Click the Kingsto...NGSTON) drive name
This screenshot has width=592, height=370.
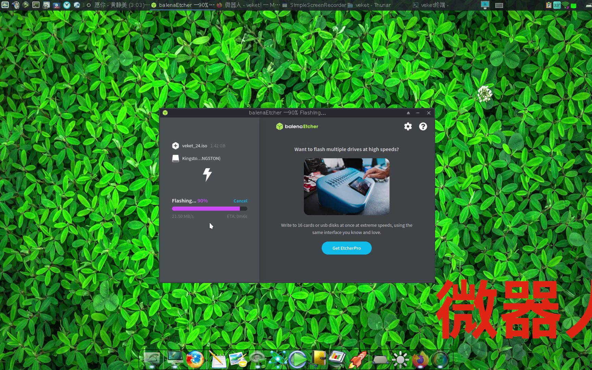point(201,158)
